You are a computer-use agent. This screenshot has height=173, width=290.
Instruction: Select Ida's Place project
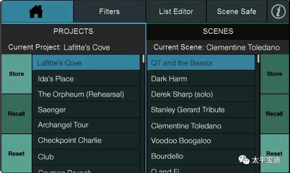tap(86, 79)
